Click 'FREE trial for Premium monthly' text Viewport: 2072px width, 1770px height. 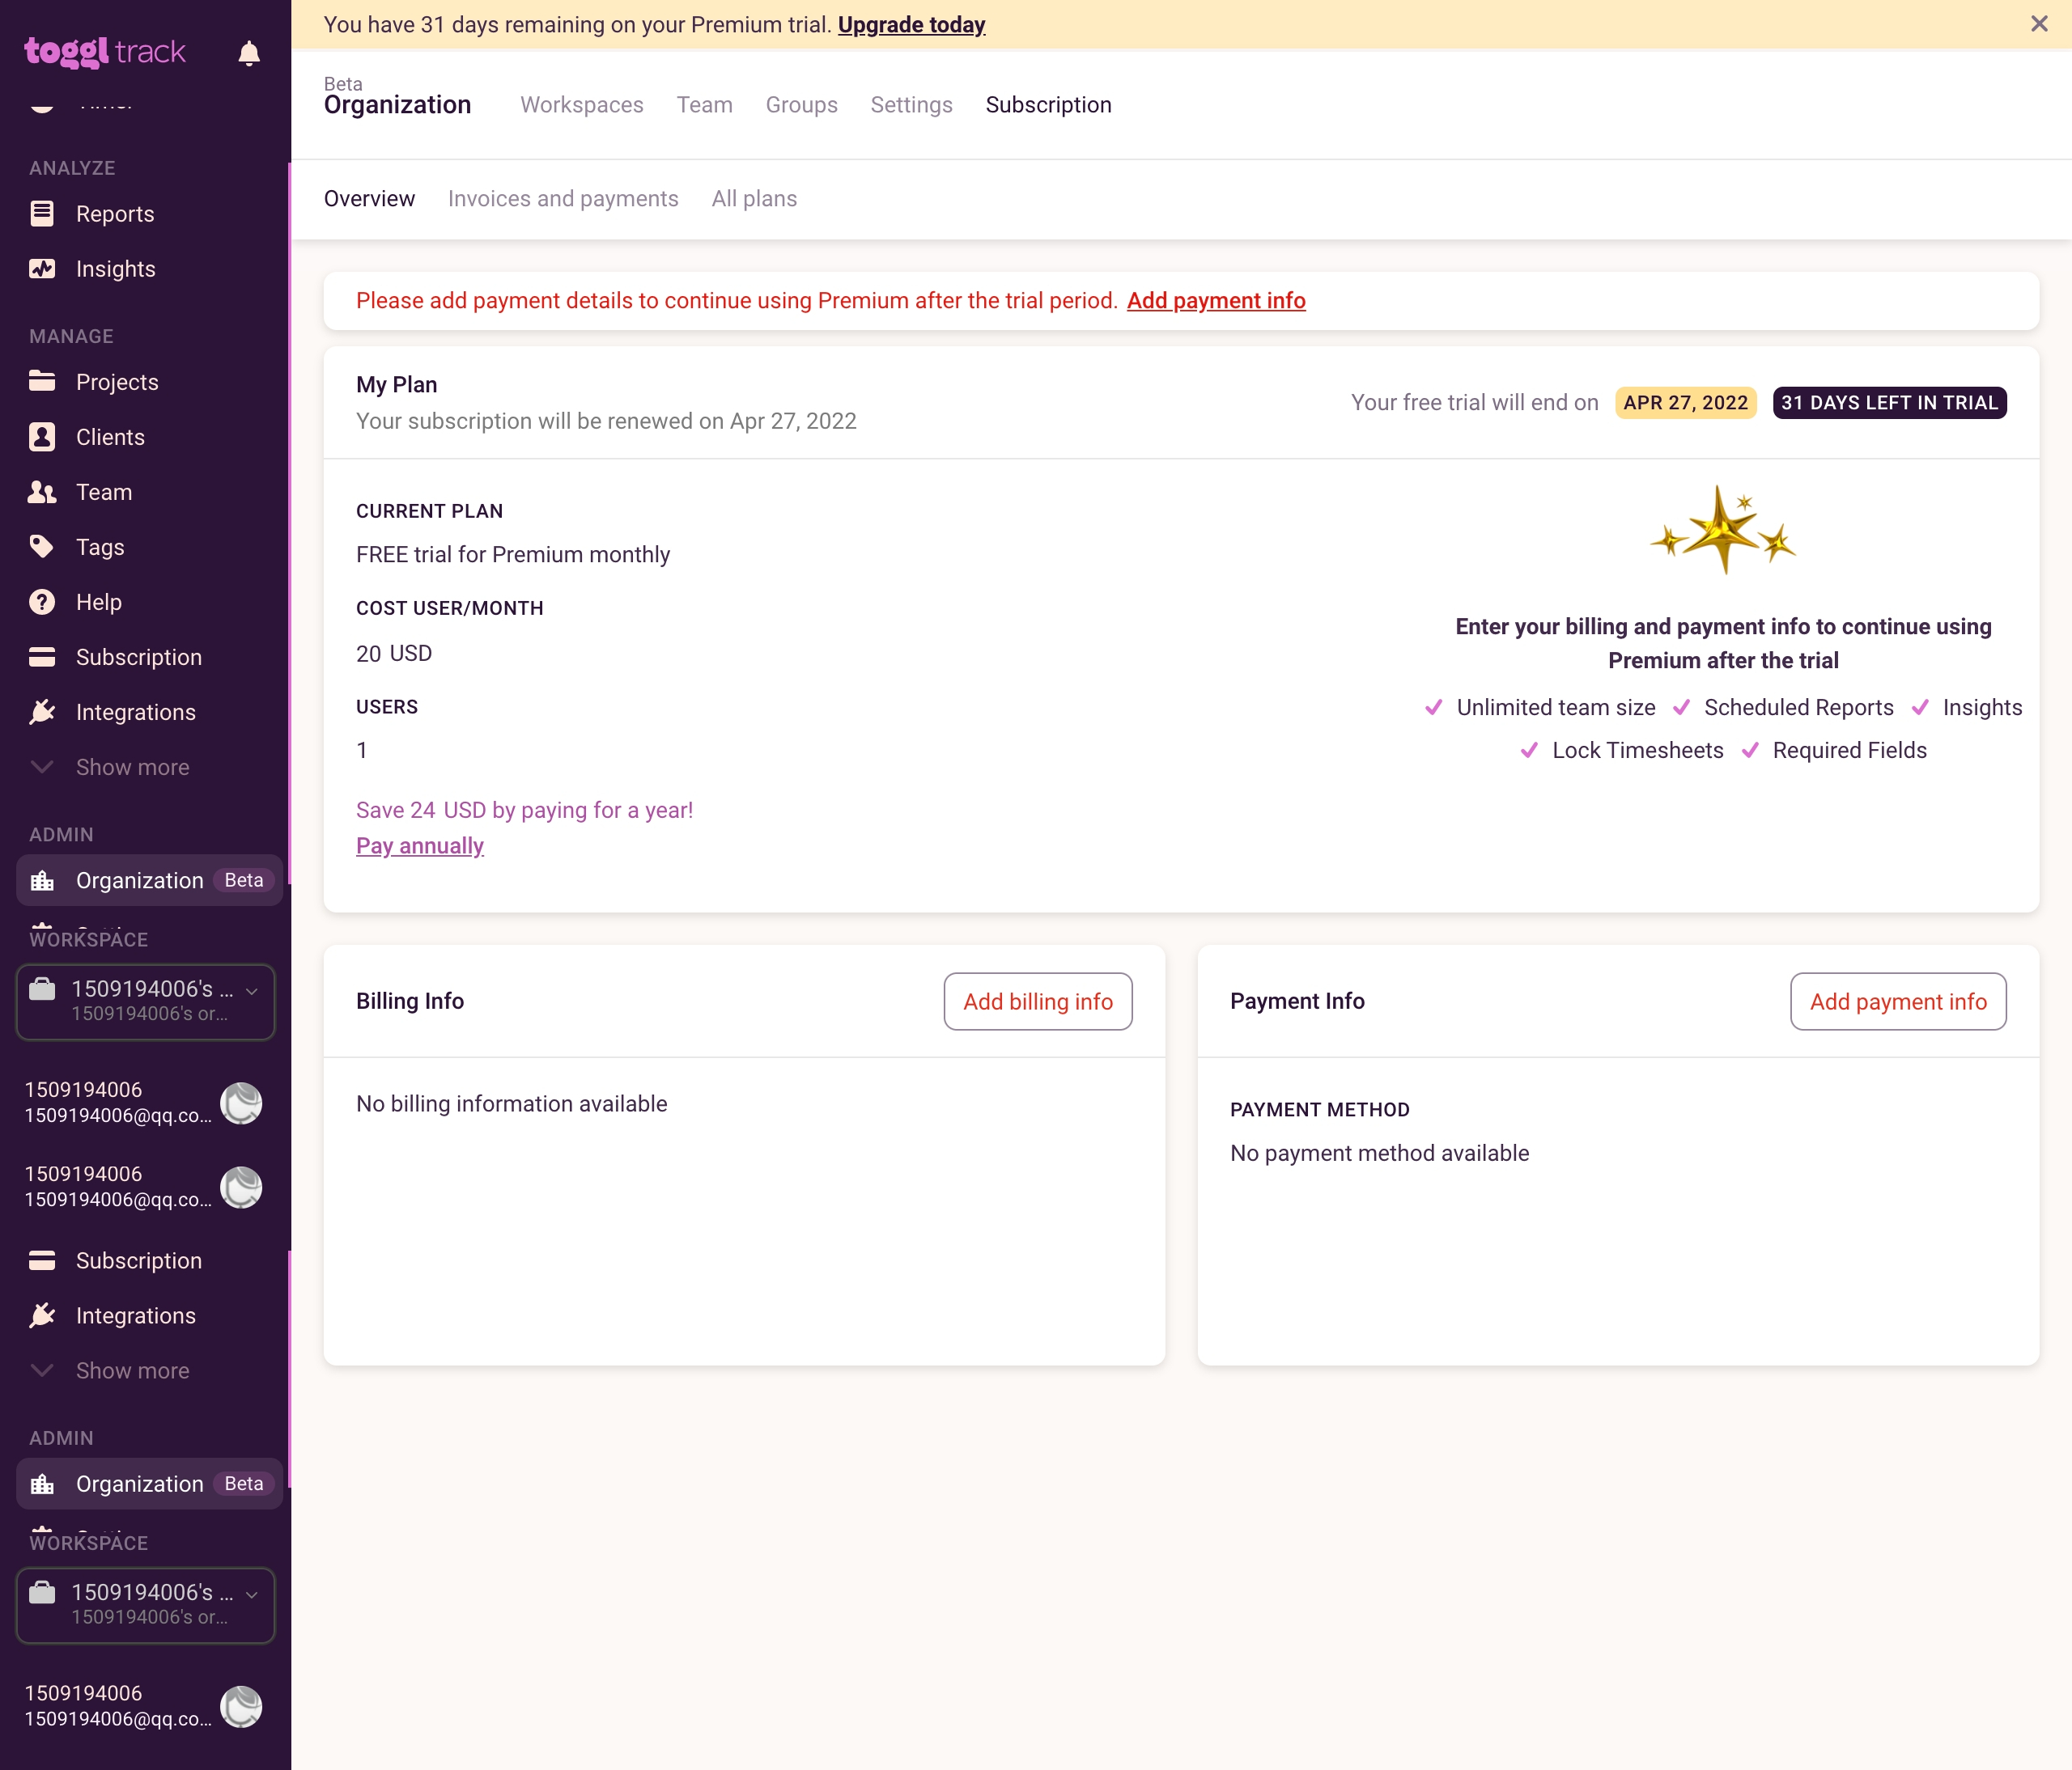coord(513,555)
